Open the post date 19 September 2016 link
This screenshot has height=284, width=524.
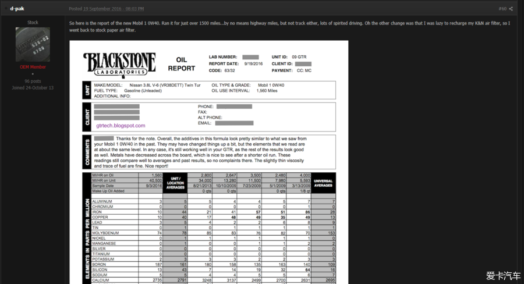pyautogui.click(x=114, y=9)
